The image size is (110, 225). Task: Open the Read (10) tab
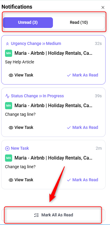click(79, 23)
